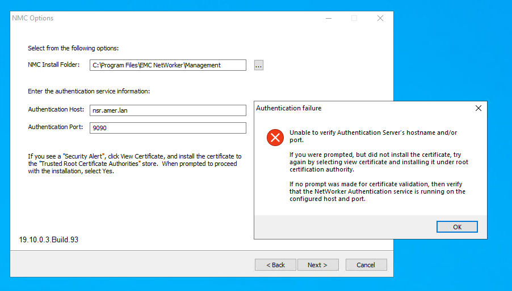Click OK in Authentication failure dialog
Screen dimensions: 512x291
tap(457, 227)
